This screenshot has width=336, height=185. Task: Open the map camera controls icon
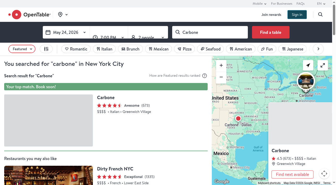[x=324, y=174]
